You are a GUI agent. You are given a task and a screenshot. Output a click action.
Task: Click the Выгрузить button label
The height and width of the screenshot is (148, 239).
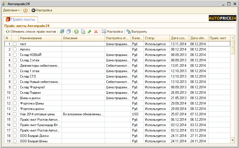click(139, 32)
